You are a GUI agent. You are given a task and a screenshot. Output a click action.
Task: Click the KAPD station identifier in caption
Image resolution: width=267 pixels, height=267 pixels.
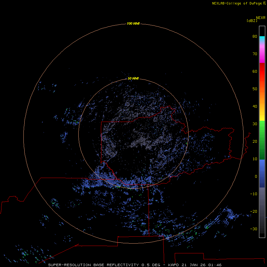[174, 265]
